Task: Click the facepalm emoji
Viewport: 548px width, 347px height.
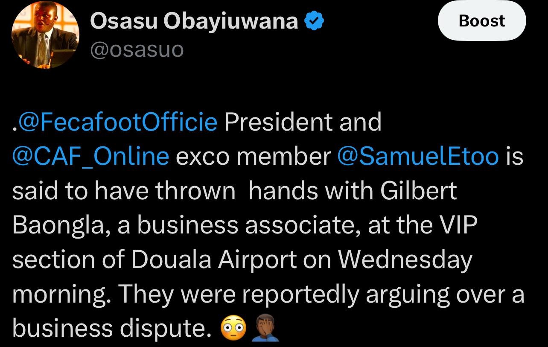Action: [265, 329]
